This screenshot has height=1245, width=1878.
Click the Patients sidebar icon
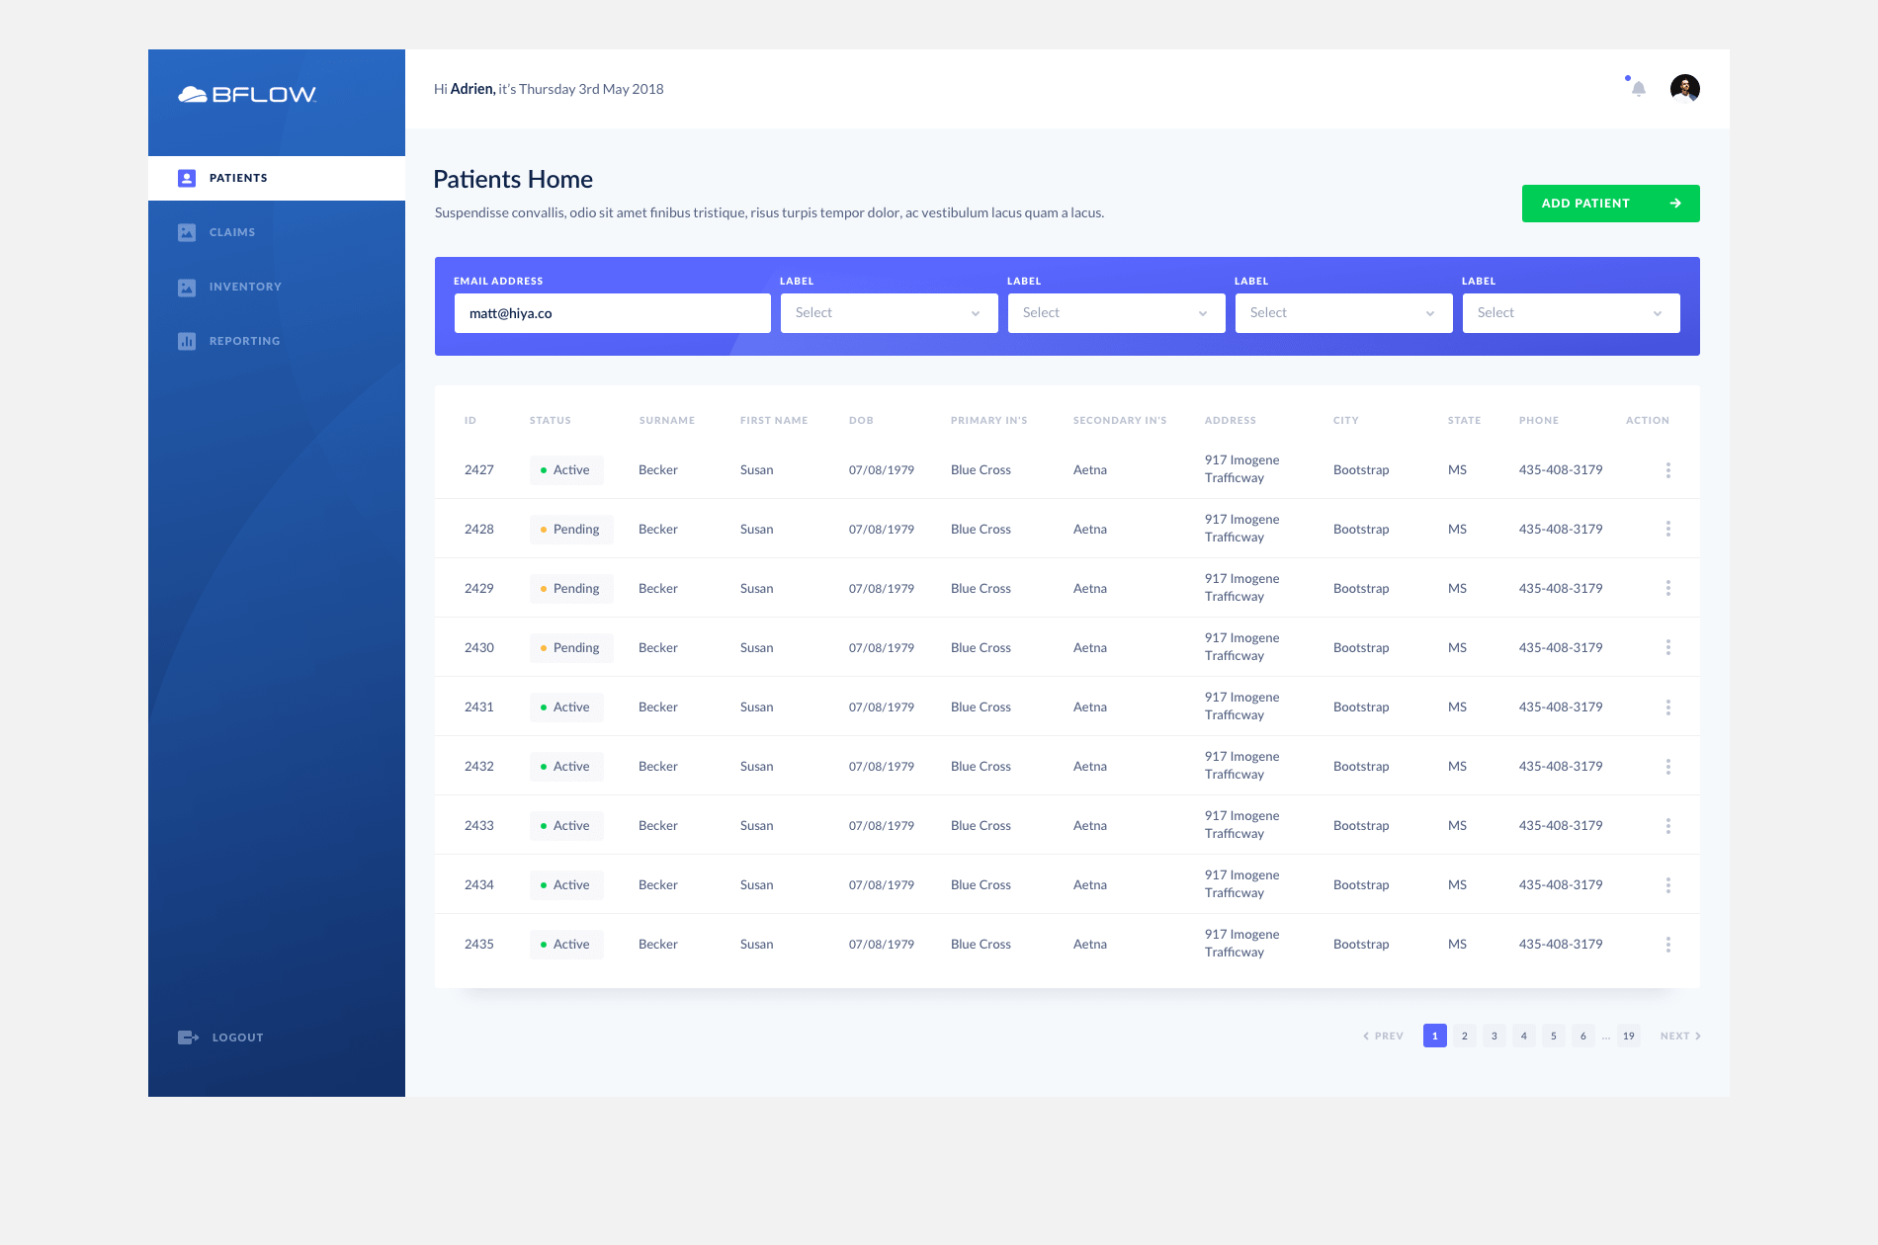pyautogui.click(x=187, y=178)
